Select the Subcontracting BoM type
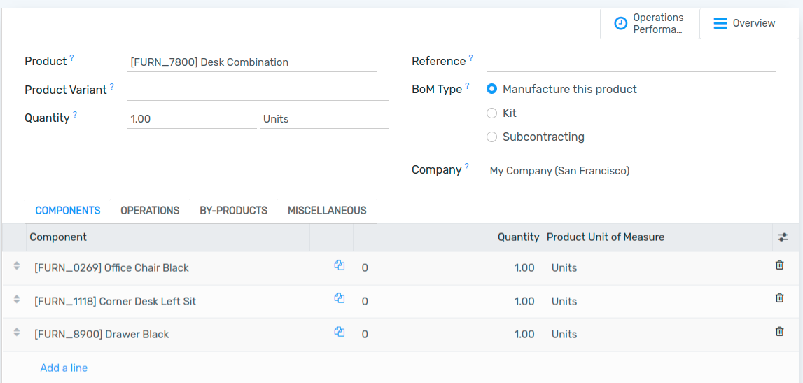The image size is (803, 383). [491, 137]
